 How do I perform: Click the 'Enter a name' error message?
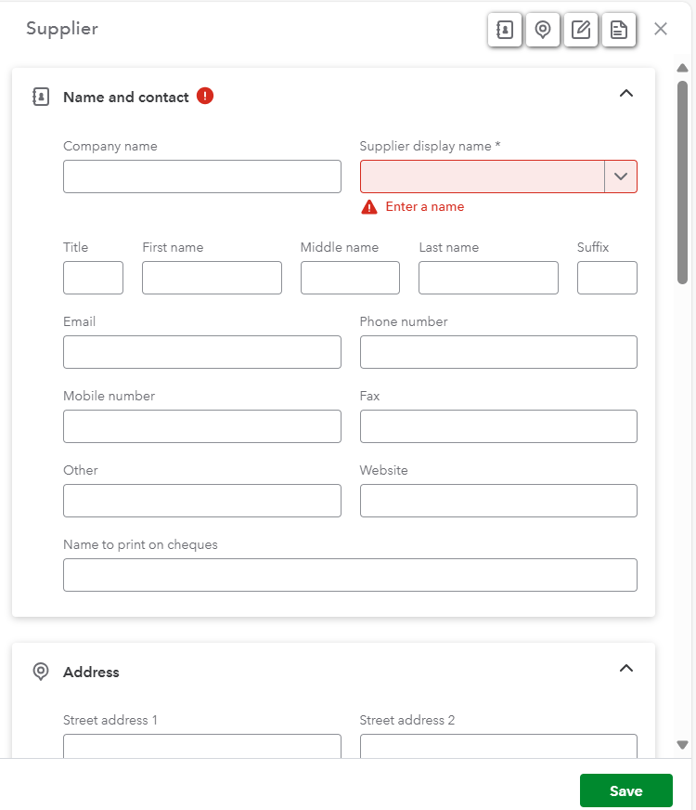(425, 206)
